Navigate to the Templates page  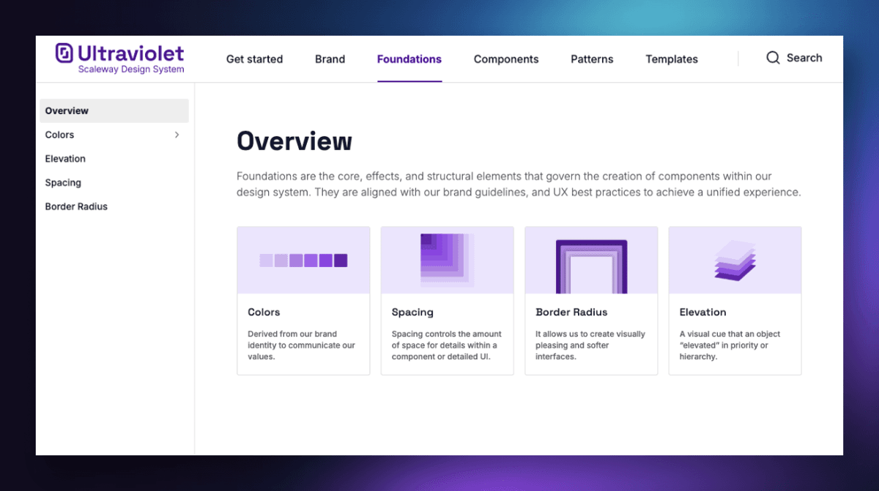[671, 59]
